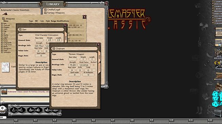The height and width of the screenshot is (124, 222).
Task: Click Strength field showing 75-85
Action: 73,65
